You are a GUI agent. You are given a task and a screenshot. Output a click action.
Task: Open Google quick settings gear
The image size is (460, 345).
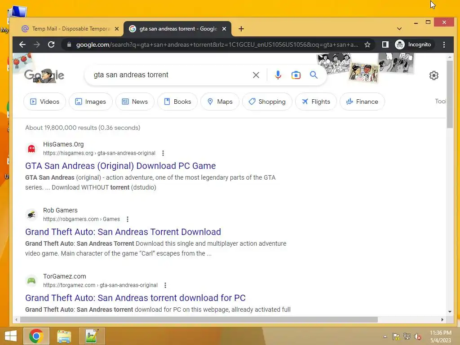coord(433,75)
